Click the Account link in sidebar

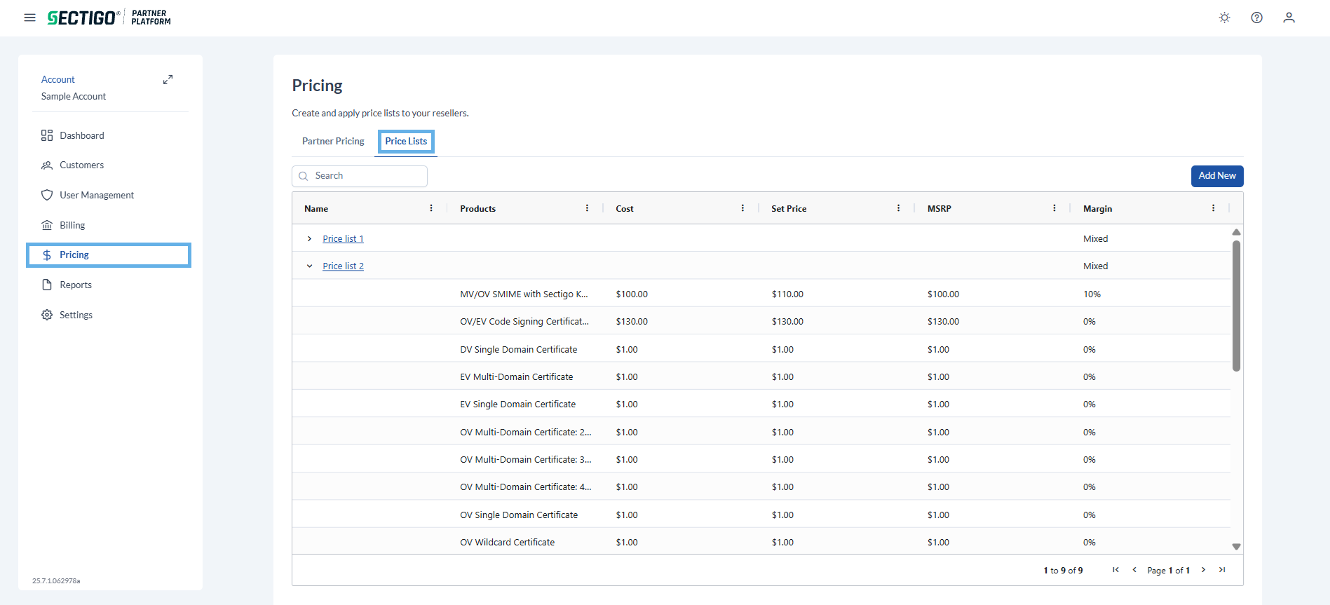point(57,80)
